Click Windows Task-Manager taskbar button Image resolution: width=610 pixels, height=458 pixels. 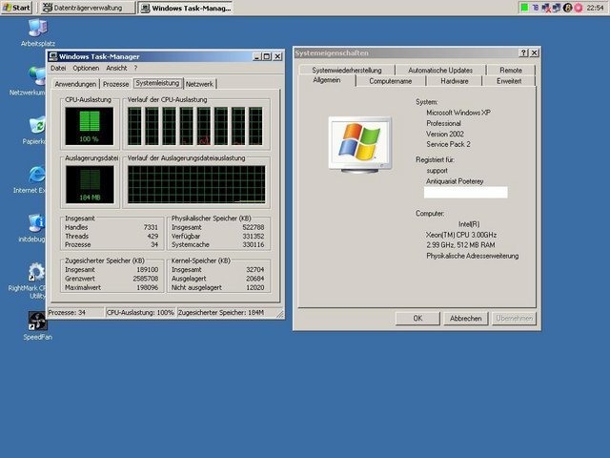point(186,8)
